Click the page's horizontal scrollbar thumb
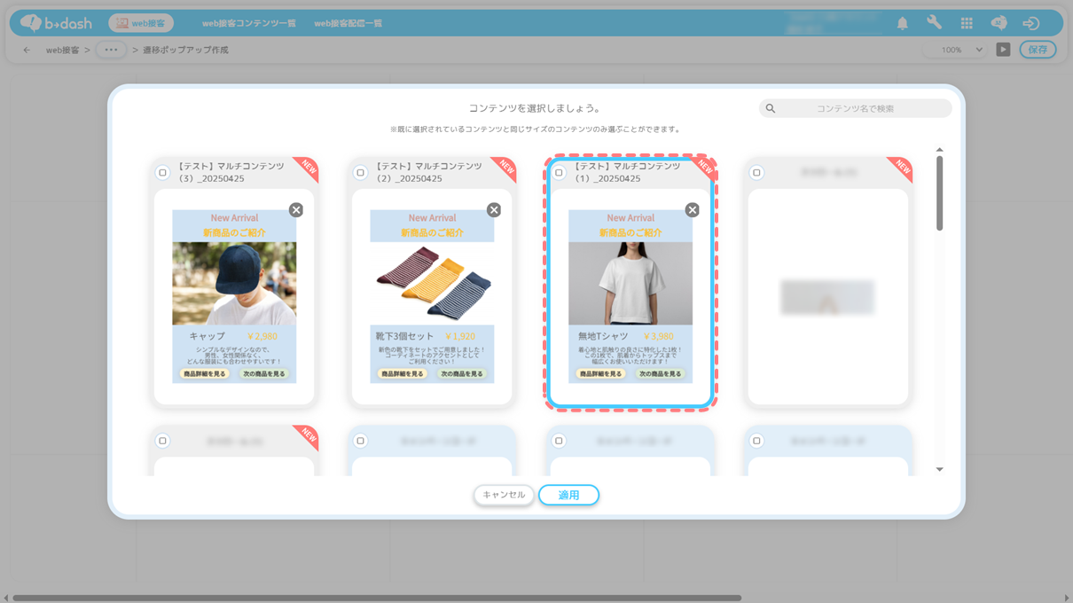The width and height of the screenshot is (1073, 603). 377,598
